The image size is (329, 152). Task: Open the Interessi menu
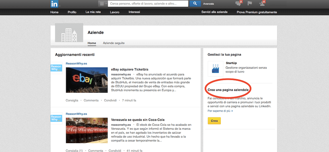[x=134, y=12]
